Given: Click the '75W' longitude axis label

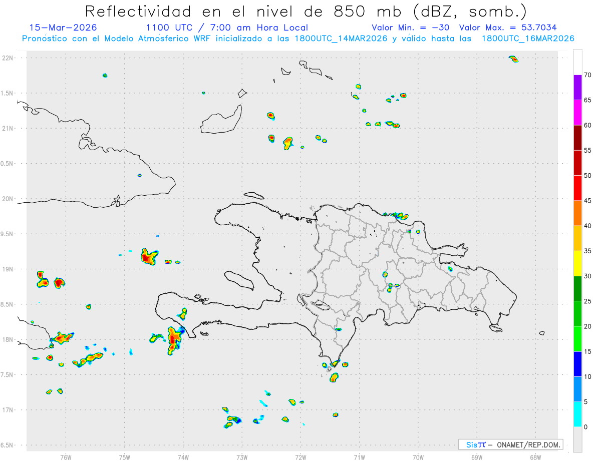Looking at the screenshot, I should [125, 456].
